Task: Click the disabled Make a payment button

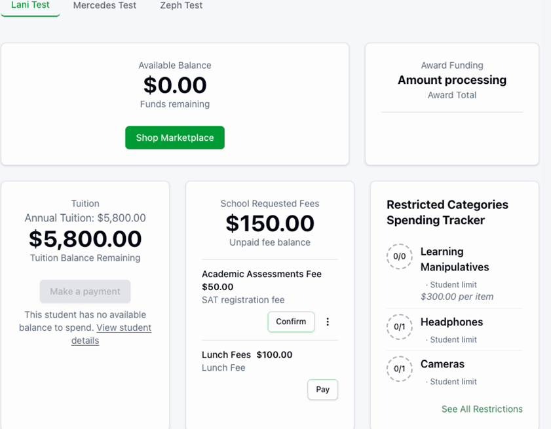Action: tap(85, 291)
